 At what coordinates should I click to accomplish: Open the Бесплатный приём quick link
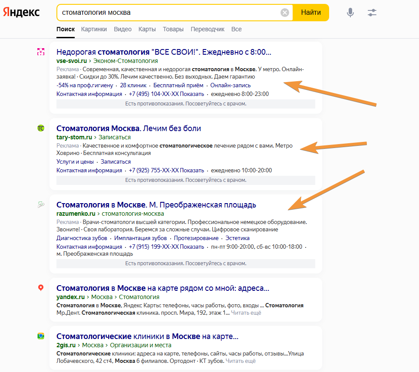tap(178, 86)
